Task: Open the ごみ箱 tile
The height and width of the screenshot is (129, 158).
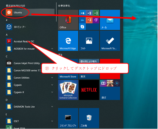Action: [x=89, y=118]
